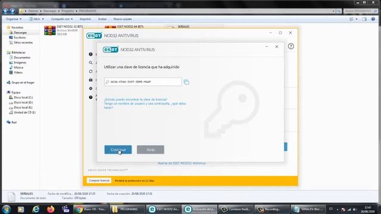Click the Explorer forward navigation arrow
Viewport: 381px width, 214px height.
[12, 11]
